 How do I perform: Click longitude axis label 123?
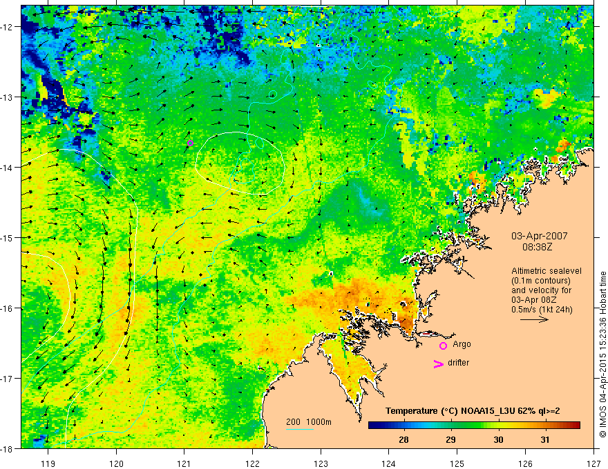[321, 463]
